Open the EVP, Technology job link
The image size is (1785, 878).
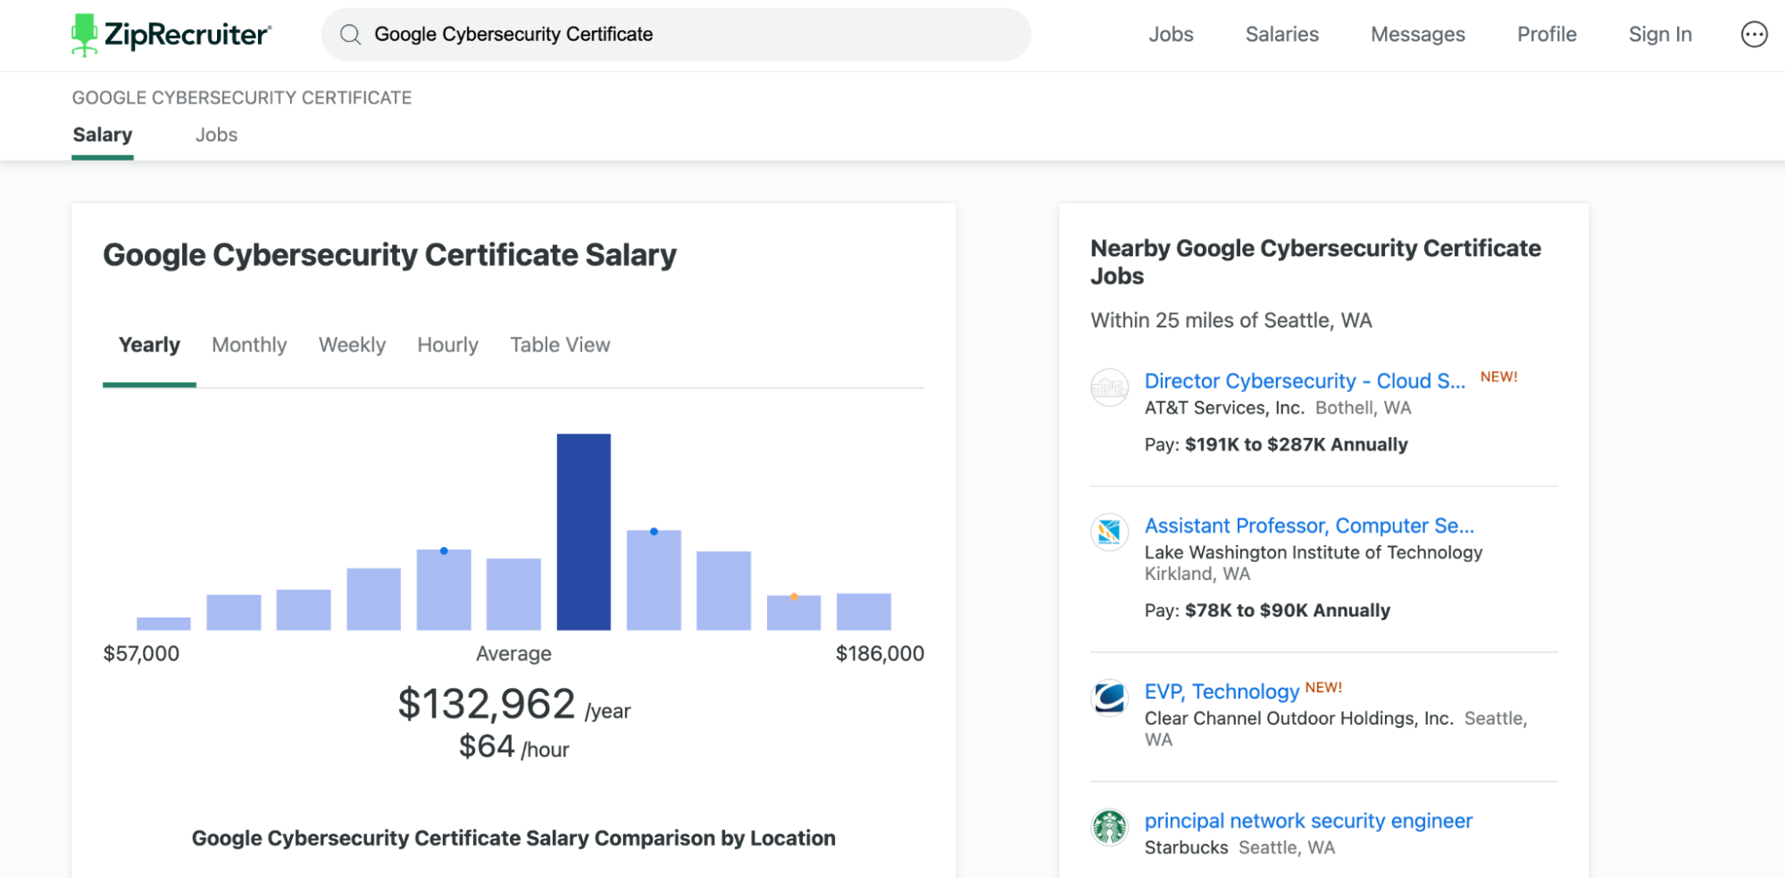pyautogui.click(x=1222, y=692)
